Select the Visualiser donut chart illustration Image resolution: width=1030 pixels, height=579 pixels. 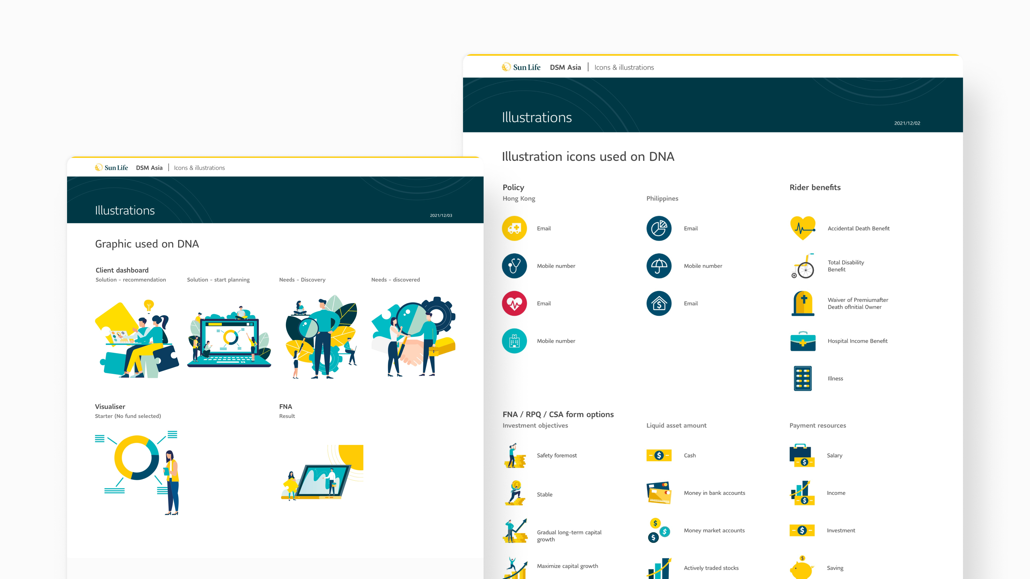pyautogui.click(x=137, y=473)
